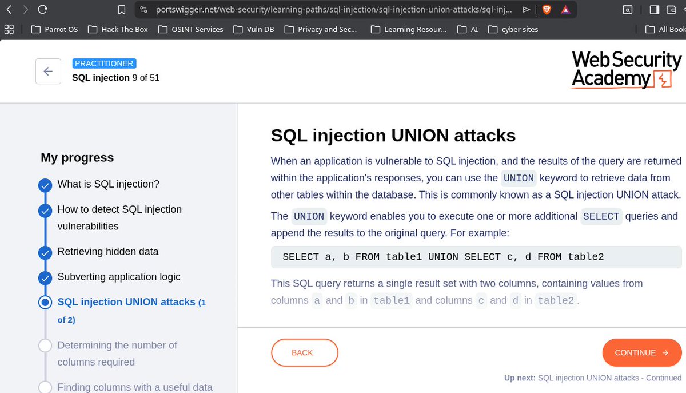Screen dimensions: 686x393
Task: Open the apps grid icon in bookmarks bar
Action: click(9, 29)
